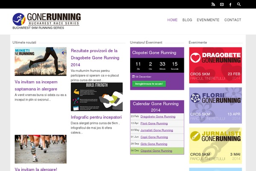The width and height of the screenshot is (256, 171).
Task: Click the Dragobete Gone Running event banner
Action: pyautogui.click(x=215, y=64)
